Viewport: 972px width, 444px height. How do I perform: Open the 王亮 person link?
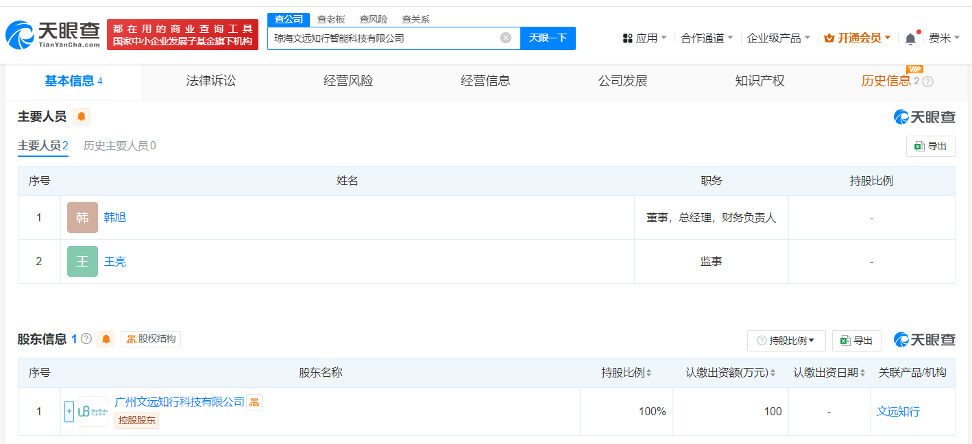tap(115, 262)
